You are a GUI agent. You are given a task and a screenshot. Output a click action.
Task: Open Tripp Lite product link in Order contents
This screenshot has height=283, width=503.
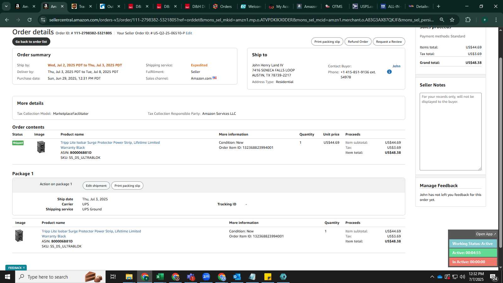(x=110, y=145)
